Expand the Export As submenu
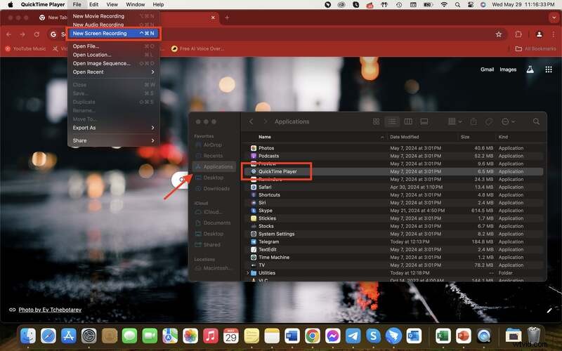562x351 pixels. tap(114, 128)
